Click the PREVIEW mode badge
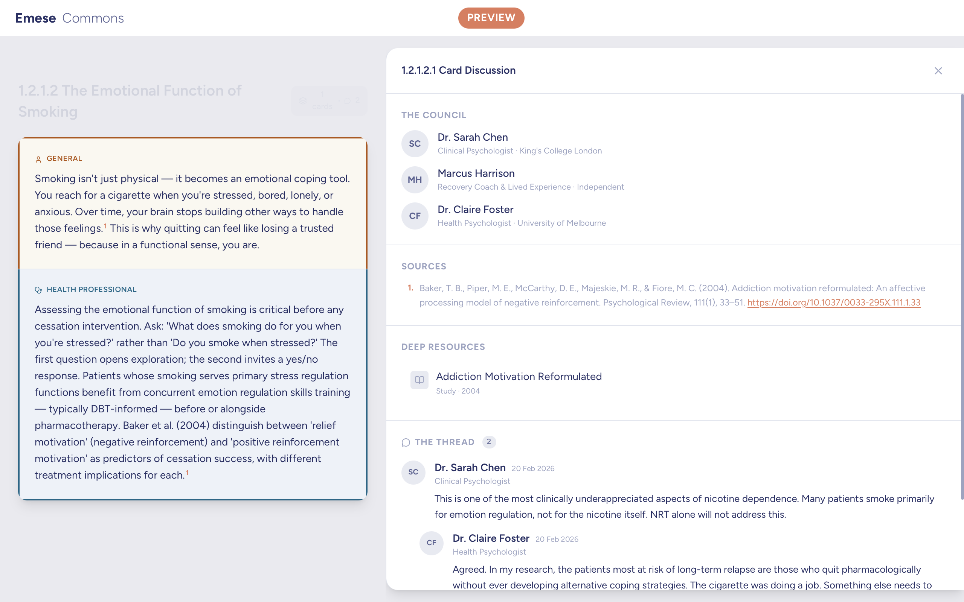This screenshot has height=602, width=964. click(x=491, y=18)
